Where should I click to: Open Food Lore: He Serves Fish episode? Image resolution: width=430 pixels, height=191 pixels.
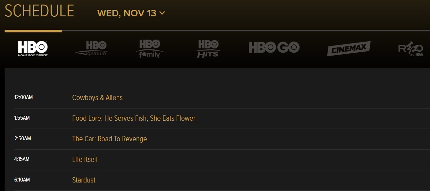coord(134,118)
